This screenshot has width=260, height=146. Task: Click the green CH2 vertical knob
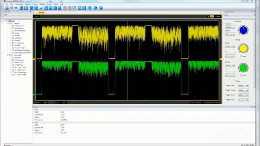243,68
